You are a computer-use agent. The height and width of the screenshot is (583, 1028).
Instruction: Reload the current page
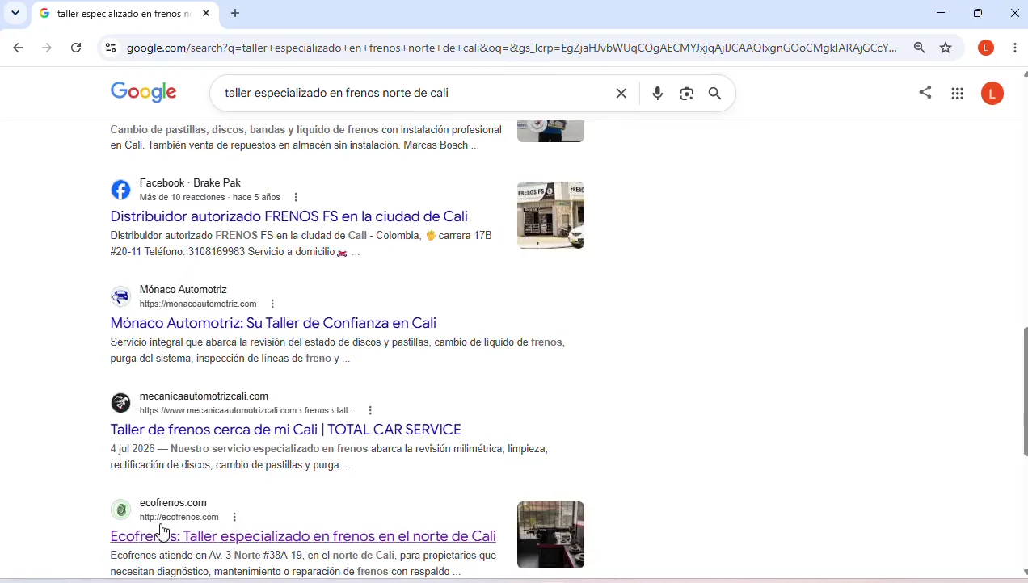76,48
